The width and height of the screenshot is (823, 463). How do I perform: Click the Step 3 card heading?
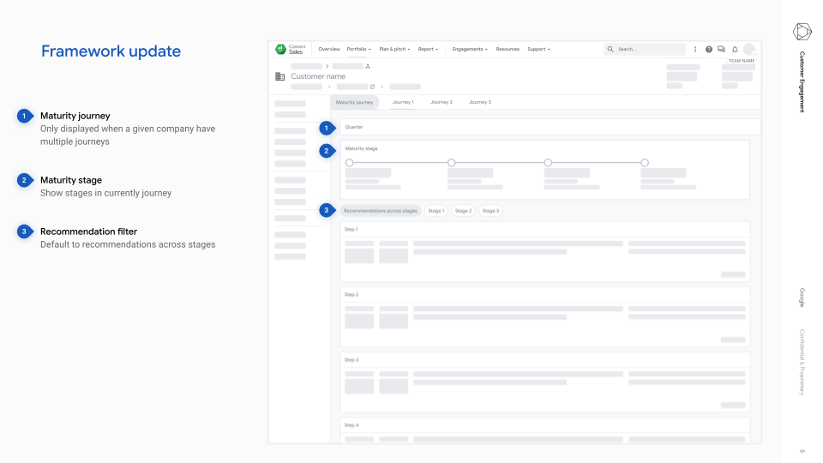point(351,360)
